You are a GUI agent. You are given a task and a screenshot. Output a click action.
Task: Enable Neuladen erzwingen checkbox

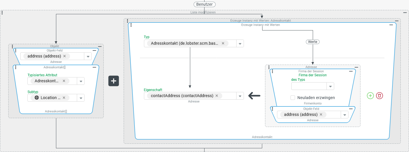(293, 98)
